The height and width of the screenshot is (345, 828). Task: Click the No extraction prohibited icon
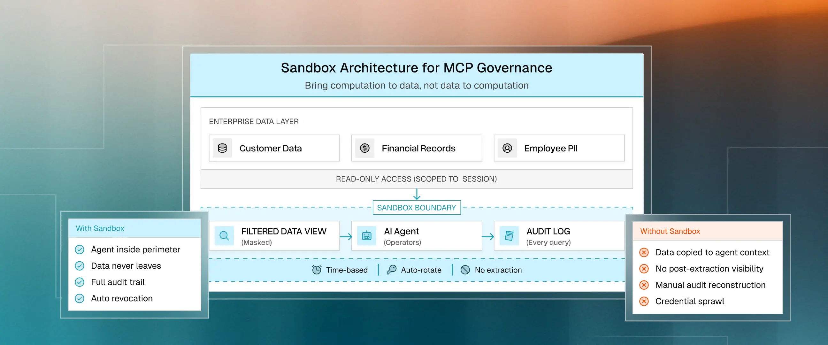click(465, 270)
